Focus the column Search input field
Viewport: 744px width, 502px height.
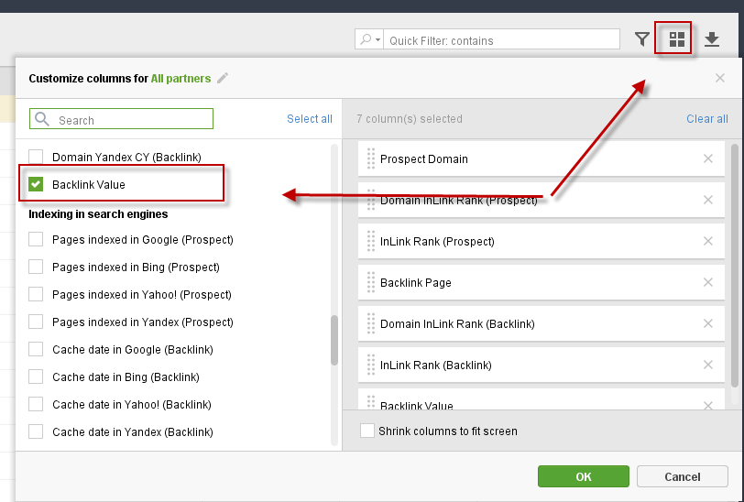point(121,118)
